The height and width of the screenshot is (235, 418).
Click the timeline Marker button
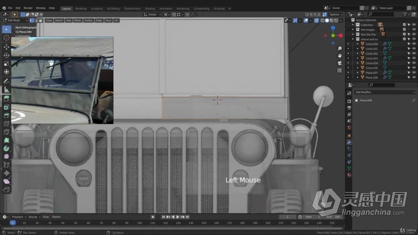point(56,217)
